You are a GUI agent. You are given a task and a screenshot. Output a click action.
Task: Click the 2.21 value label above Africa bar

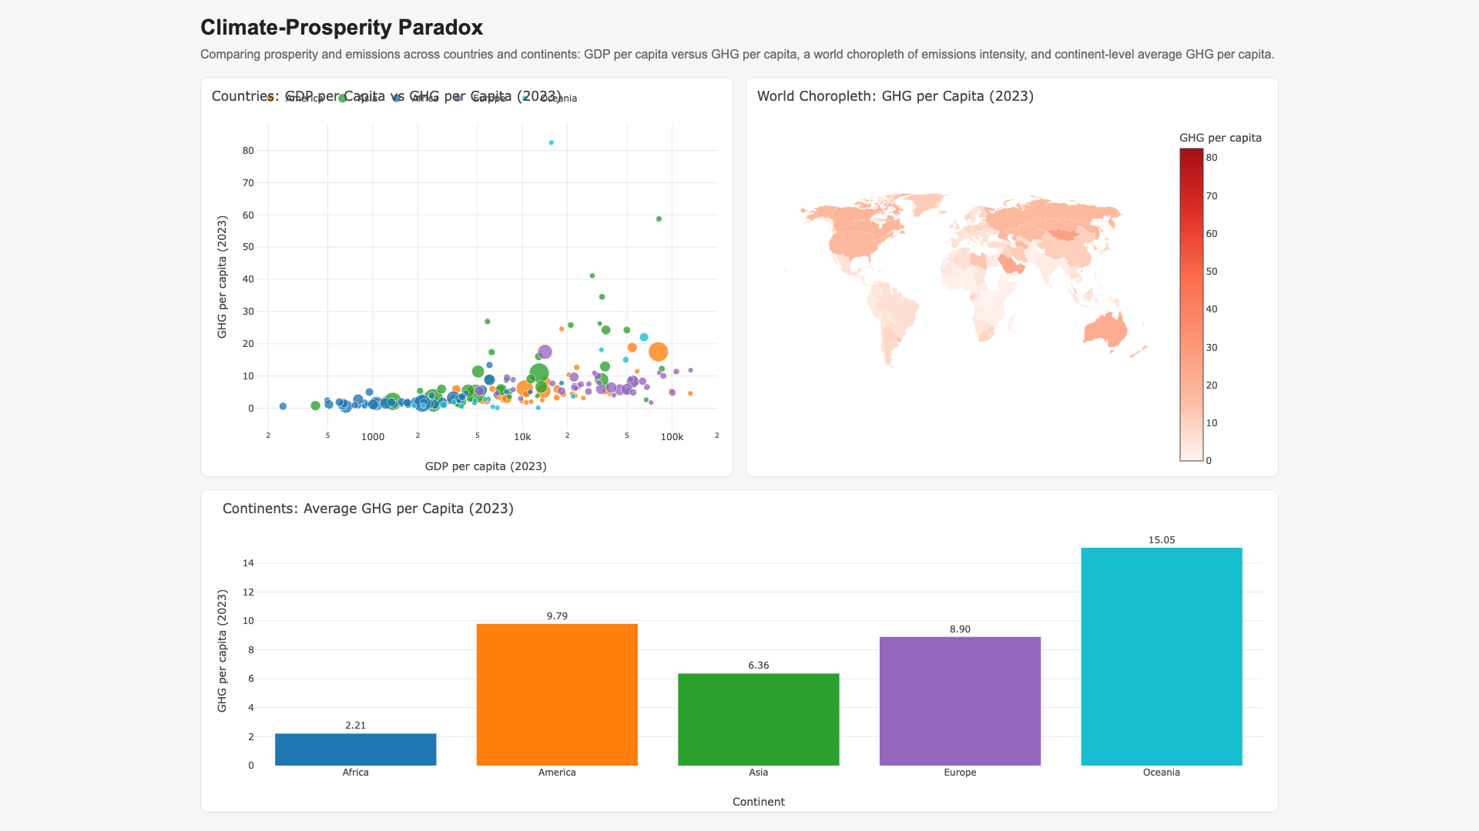tap(355, 726)
